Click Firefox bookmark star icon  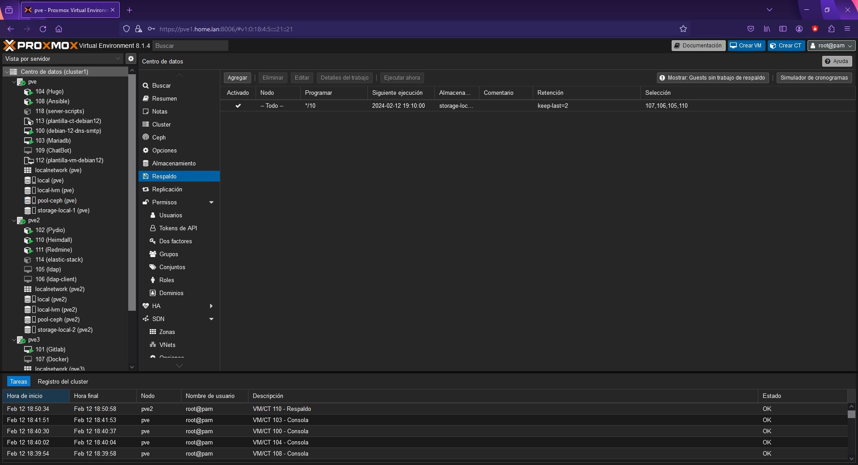[683, 29]
